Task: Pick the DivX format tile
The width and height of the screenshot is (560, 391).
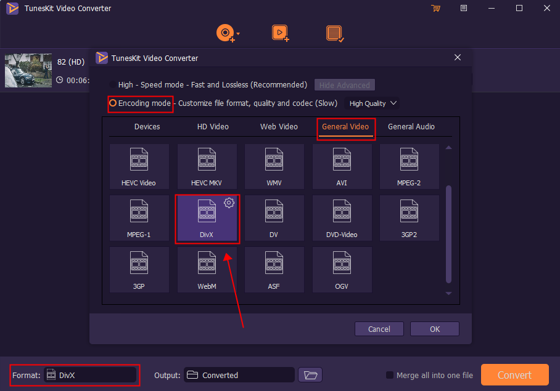Action: point(207,219)
